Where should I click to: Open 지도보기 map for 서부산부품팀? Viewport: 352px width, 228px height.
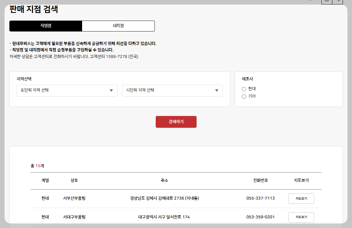point(301,199)
